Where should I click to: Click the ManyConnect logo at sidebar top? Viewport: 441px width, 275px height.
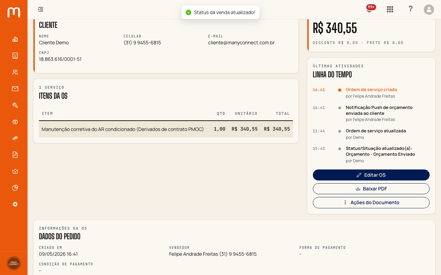click(x=14, y=12)
